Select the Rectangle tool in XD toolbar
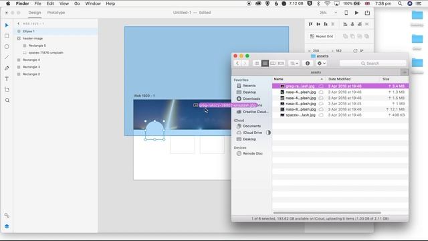 pyautogui.click(x=7, y=36)
